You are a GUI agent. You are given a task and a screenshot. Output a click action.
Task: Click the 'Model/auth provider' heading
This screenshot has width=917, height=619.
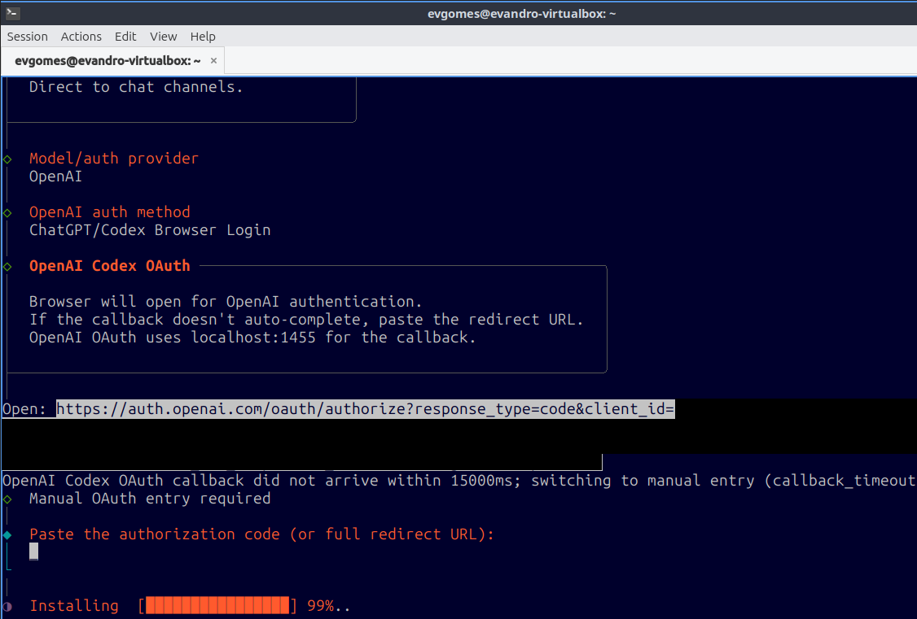114,159
